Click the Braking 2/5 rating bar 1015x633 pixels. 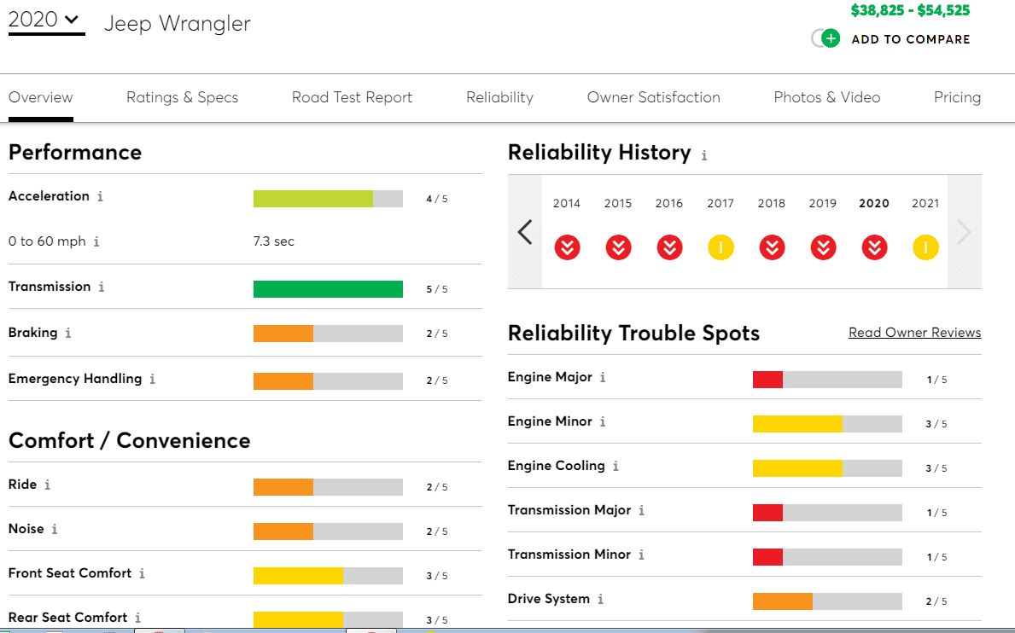pos(328,334)
